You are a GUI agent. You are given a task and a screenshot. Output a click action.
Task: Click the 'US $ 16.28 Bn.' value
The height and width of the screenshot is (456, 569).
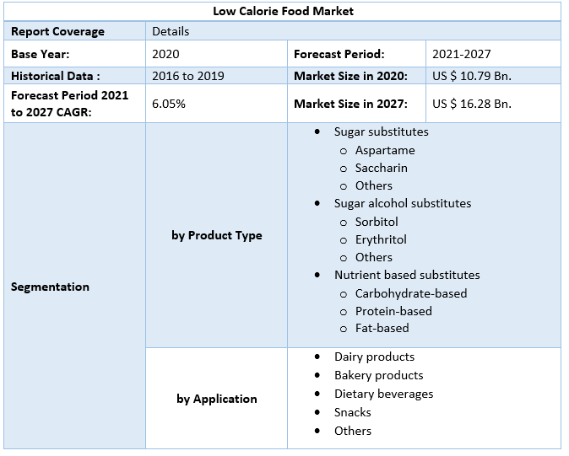pos(472,104)
